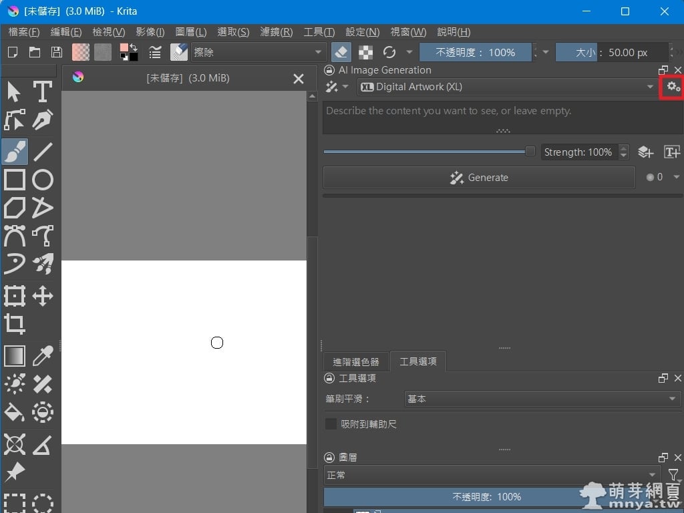Select the Gradient tool

(x=15, y=355)
